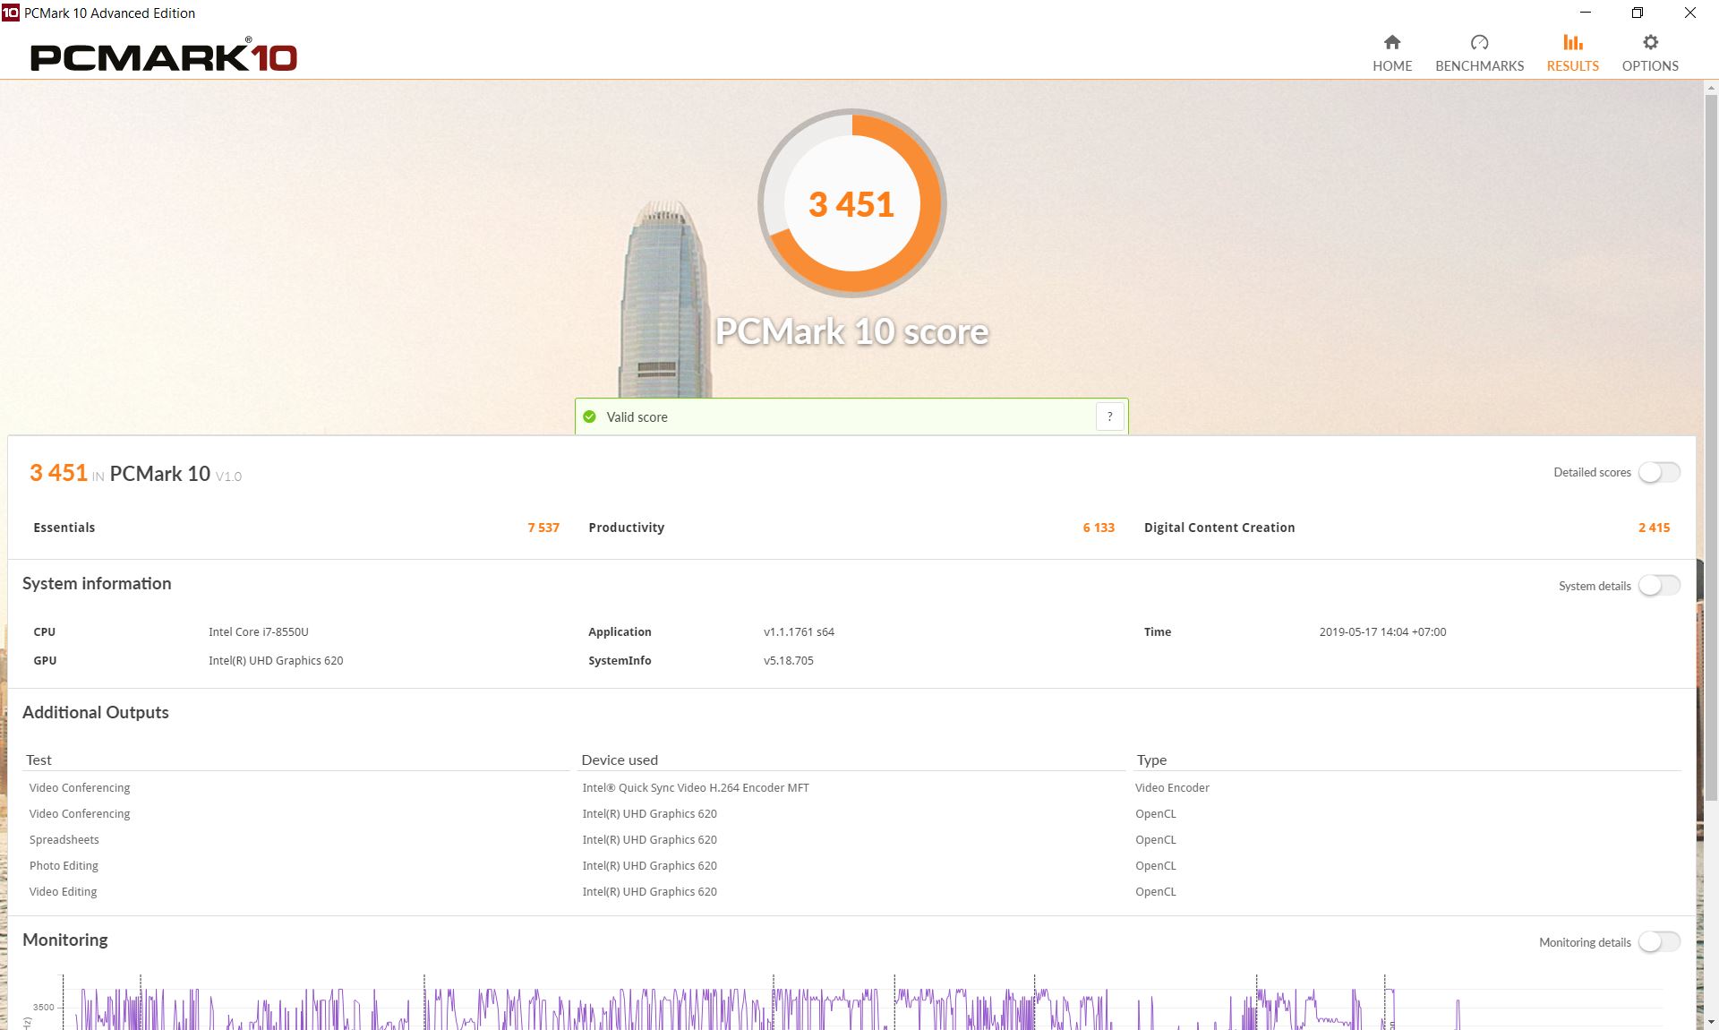The image size is (1719, 1030).
Task: Click the Quick Sync Video H.264 Encoder MFT entry
Action: pyautogui.click(x=696, y=787)
